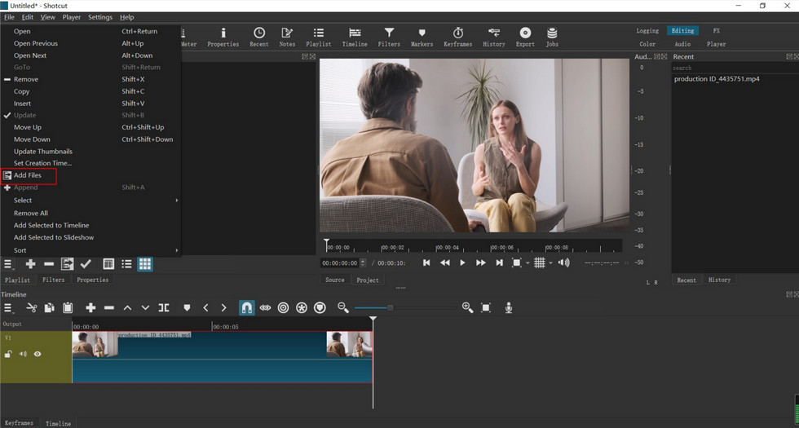This screenshot has height=428, width=799.
Task: Play the video in player
Action: pyautogui.click(x=462, y=263)
